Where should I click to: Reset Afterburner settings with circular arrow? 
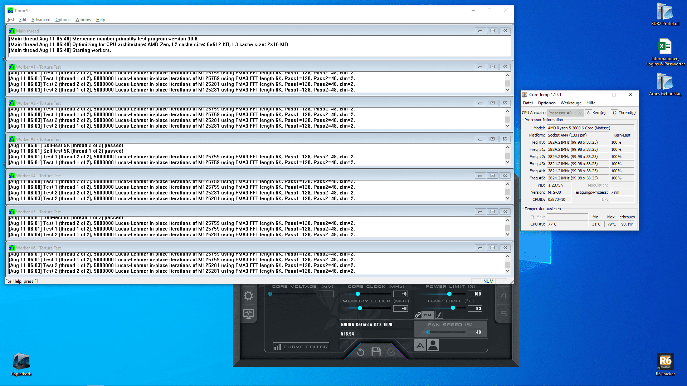pyautogui.click(x=361, y=352)
